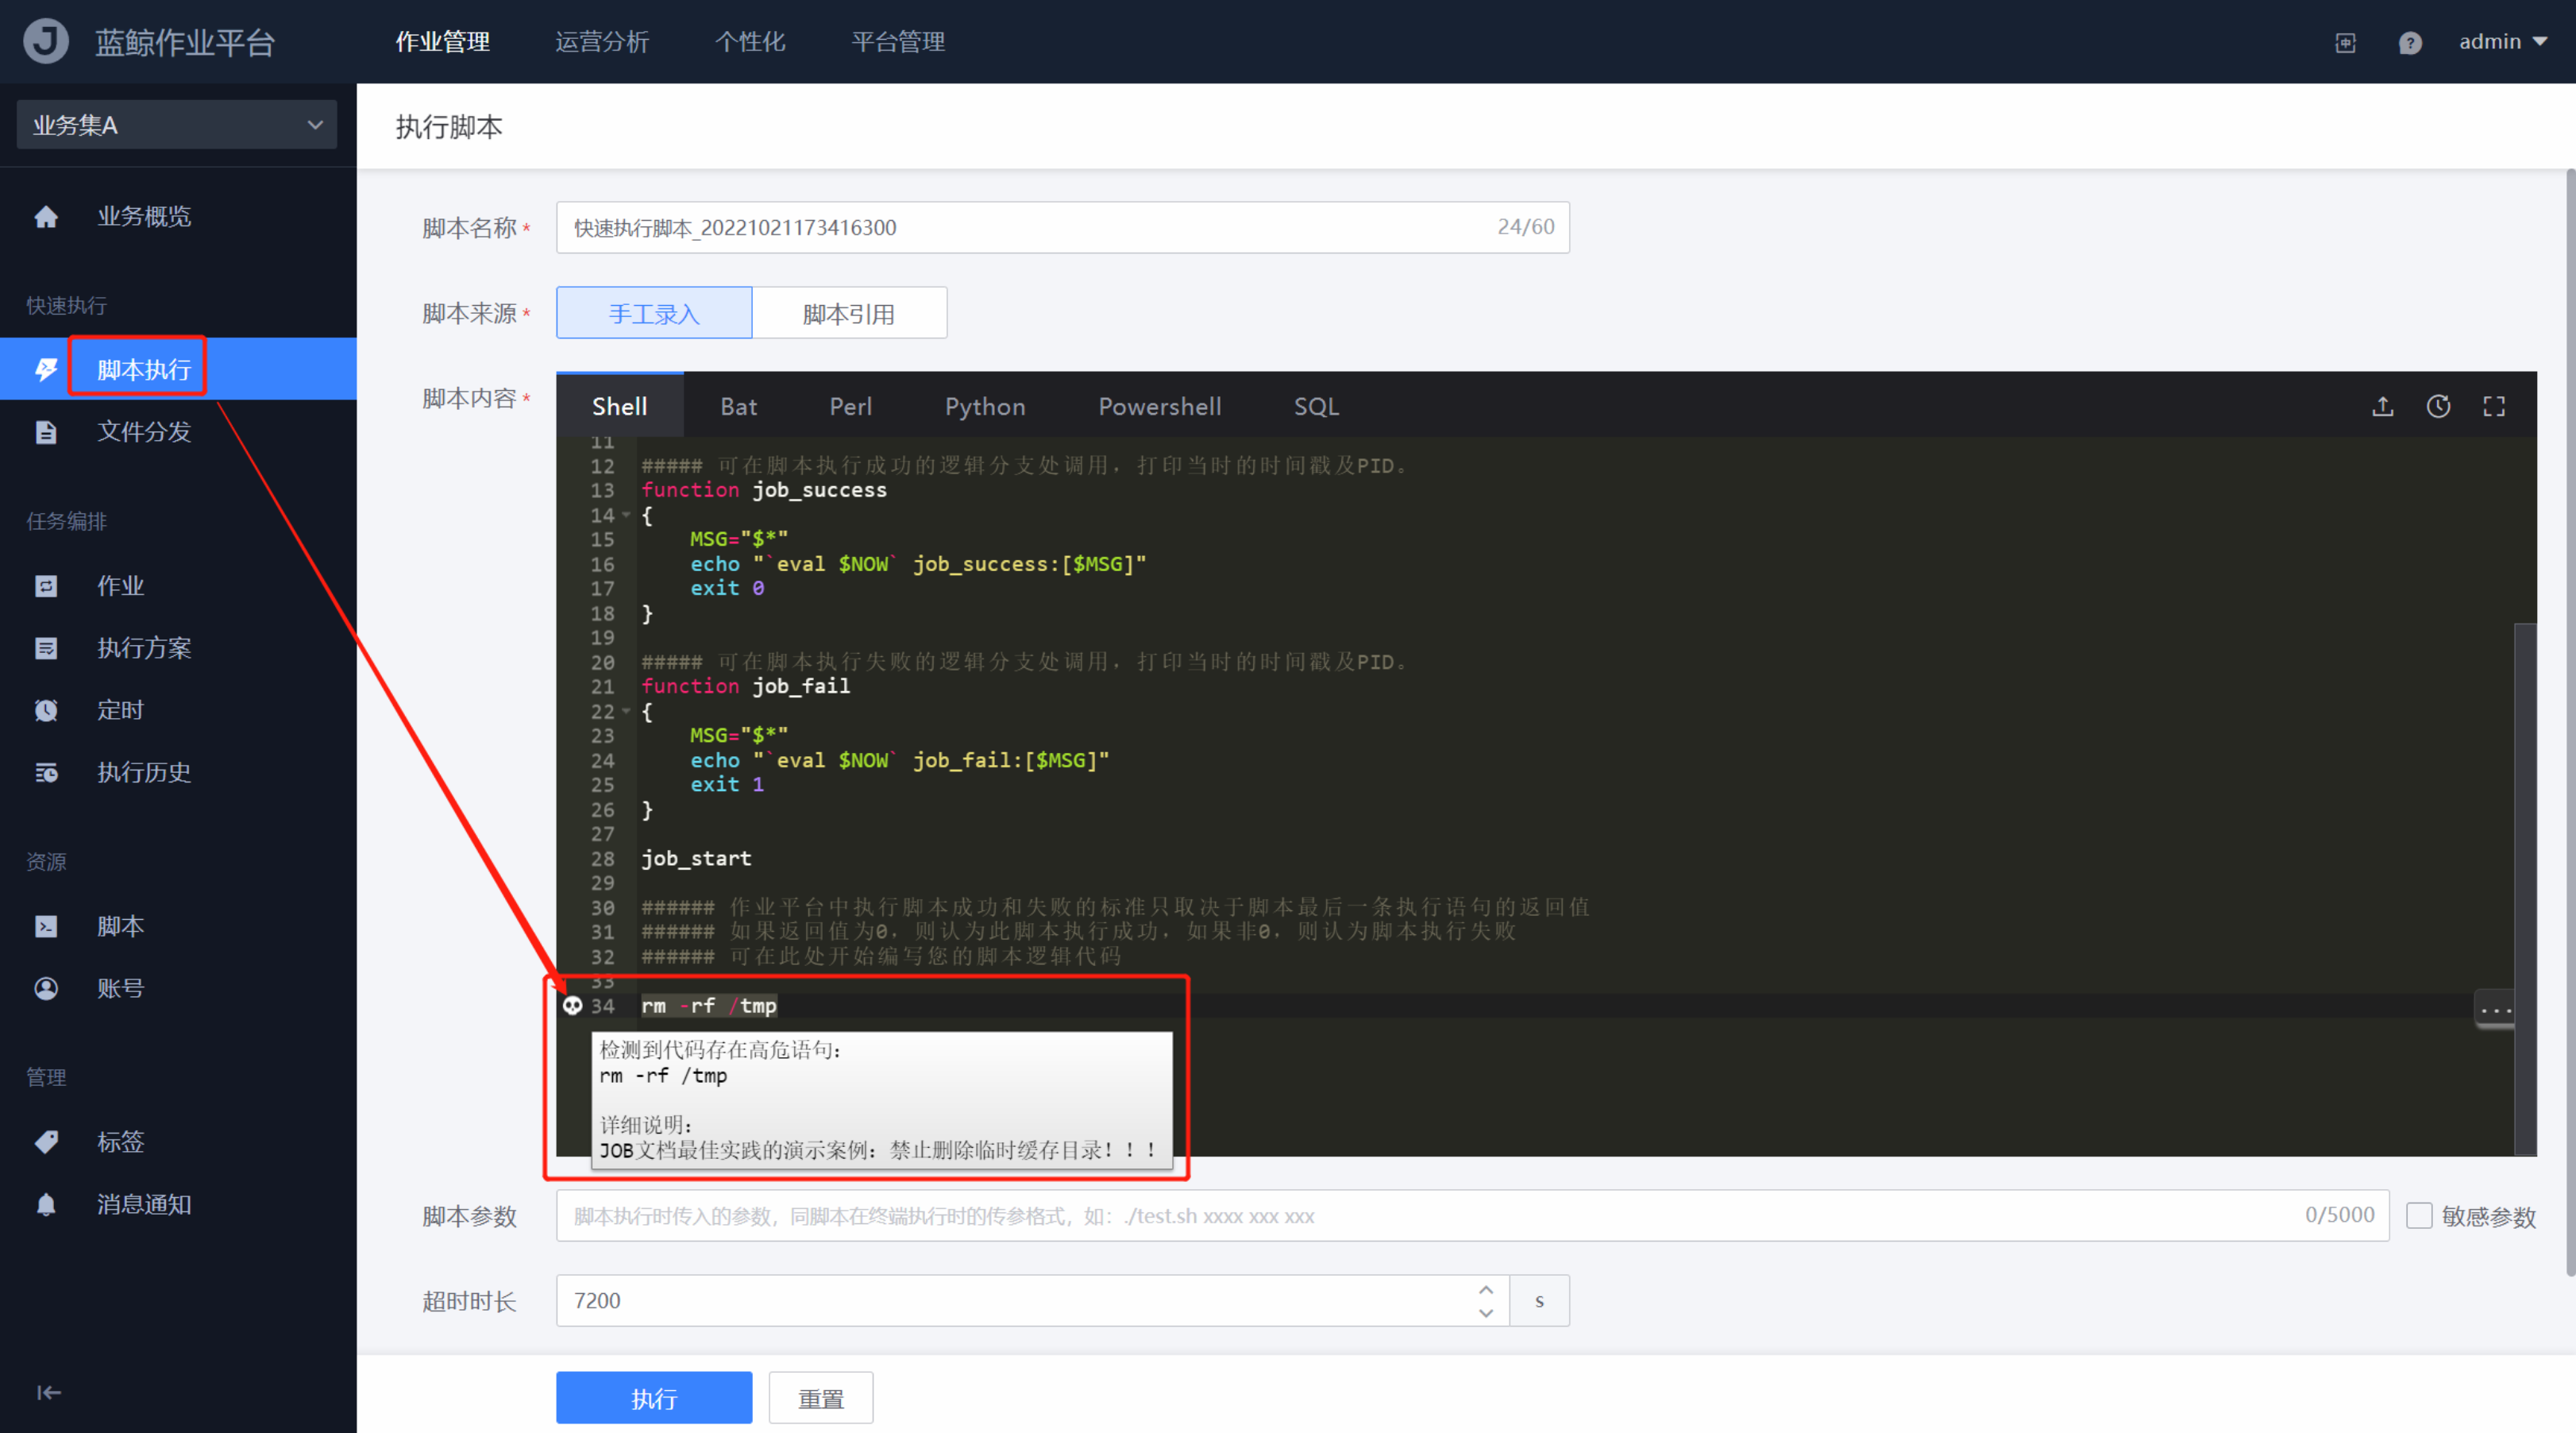Click the skull warning icon on line 34

(573, 1005)
